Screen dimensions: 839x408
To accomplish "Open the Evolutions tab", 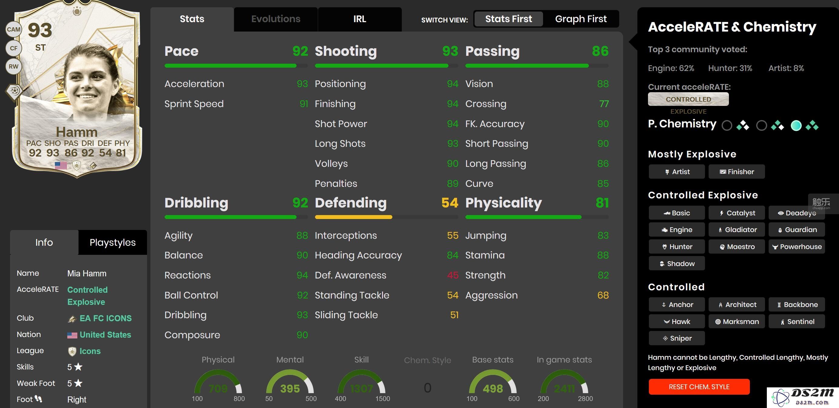I will 276,19.
